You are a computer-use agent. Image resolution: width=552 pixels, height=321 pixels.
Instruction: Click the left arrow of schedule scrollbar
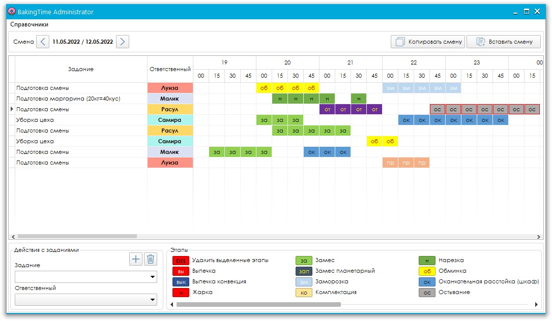(13, 237)
